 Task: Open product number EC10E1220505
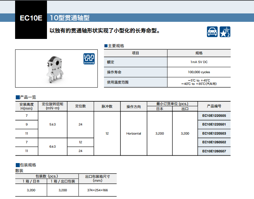point(214,116)
